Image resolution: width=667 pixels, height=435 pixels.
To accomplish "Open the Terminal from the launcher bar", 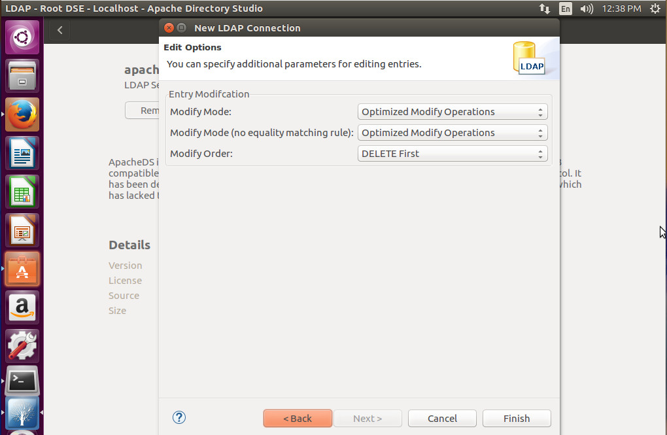I will pos(22,380).
